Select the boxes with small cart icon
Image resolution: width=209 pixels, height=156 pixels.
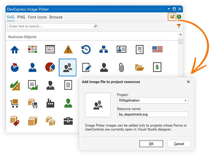click(33, 103)
